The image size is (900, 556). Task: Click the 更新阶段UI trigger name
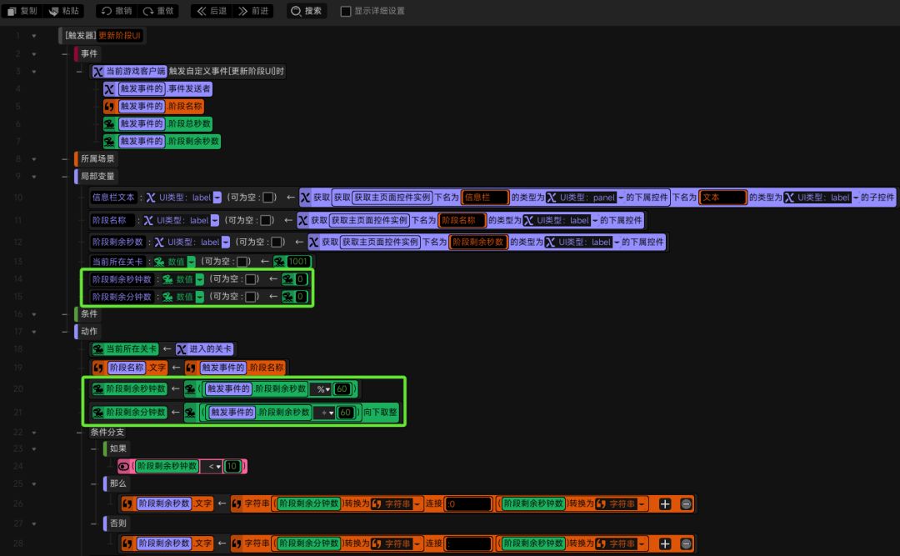119,36
